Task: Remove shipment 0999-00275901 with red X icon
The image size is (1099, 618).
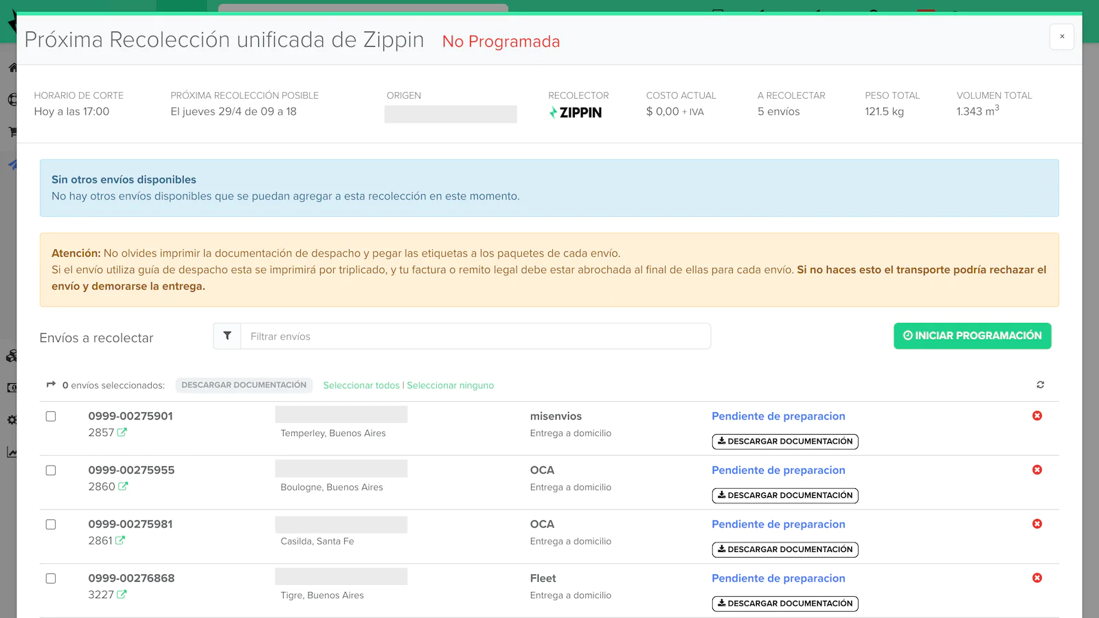Action: [x=1037, y=416]
